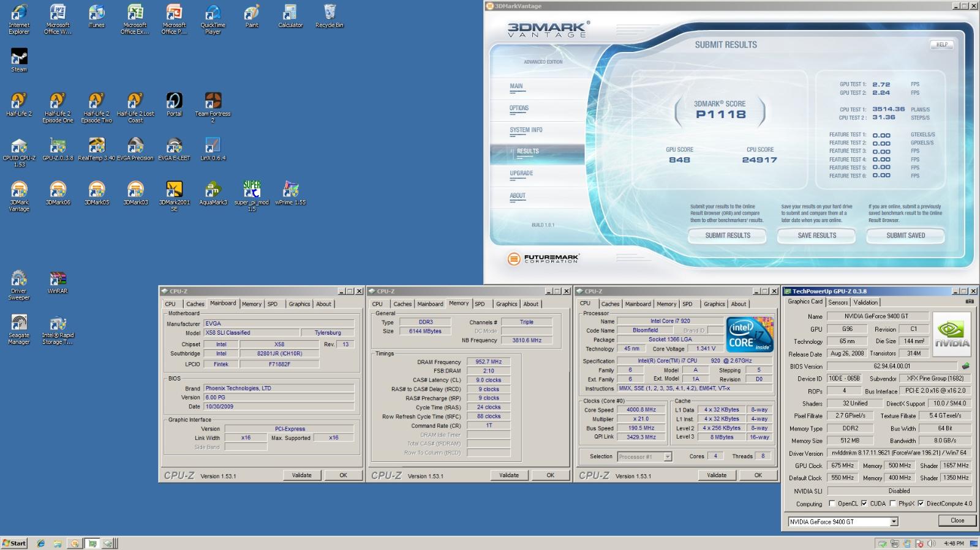Click the volume speaker tray icon
Screen dimensions: 980x550
click(x=932, y=543)
